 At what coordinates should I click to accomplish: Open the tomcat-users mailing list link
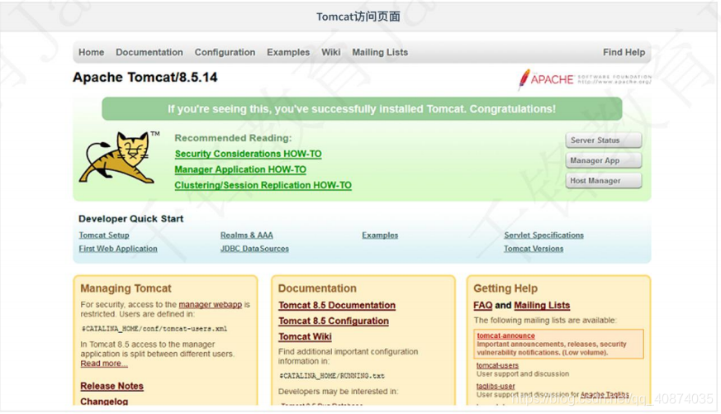(x=497, y=366)
